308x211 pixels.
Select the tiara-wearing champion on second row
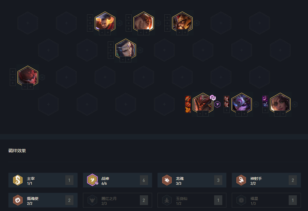[x=126, y=49]
